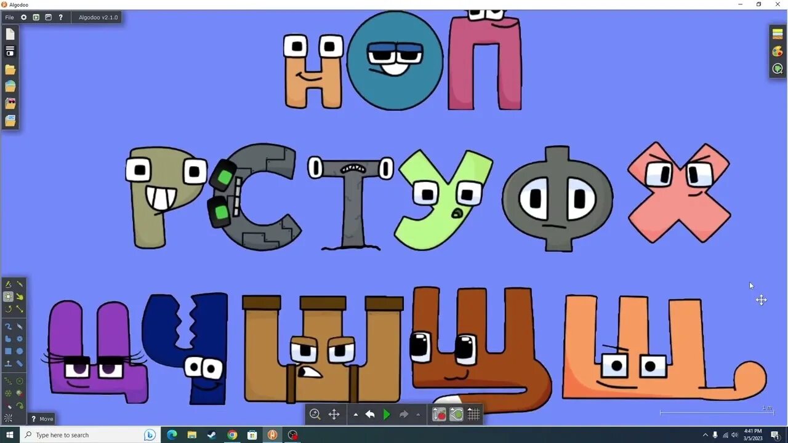
Task: Select the Box tool
Action: 8,351
